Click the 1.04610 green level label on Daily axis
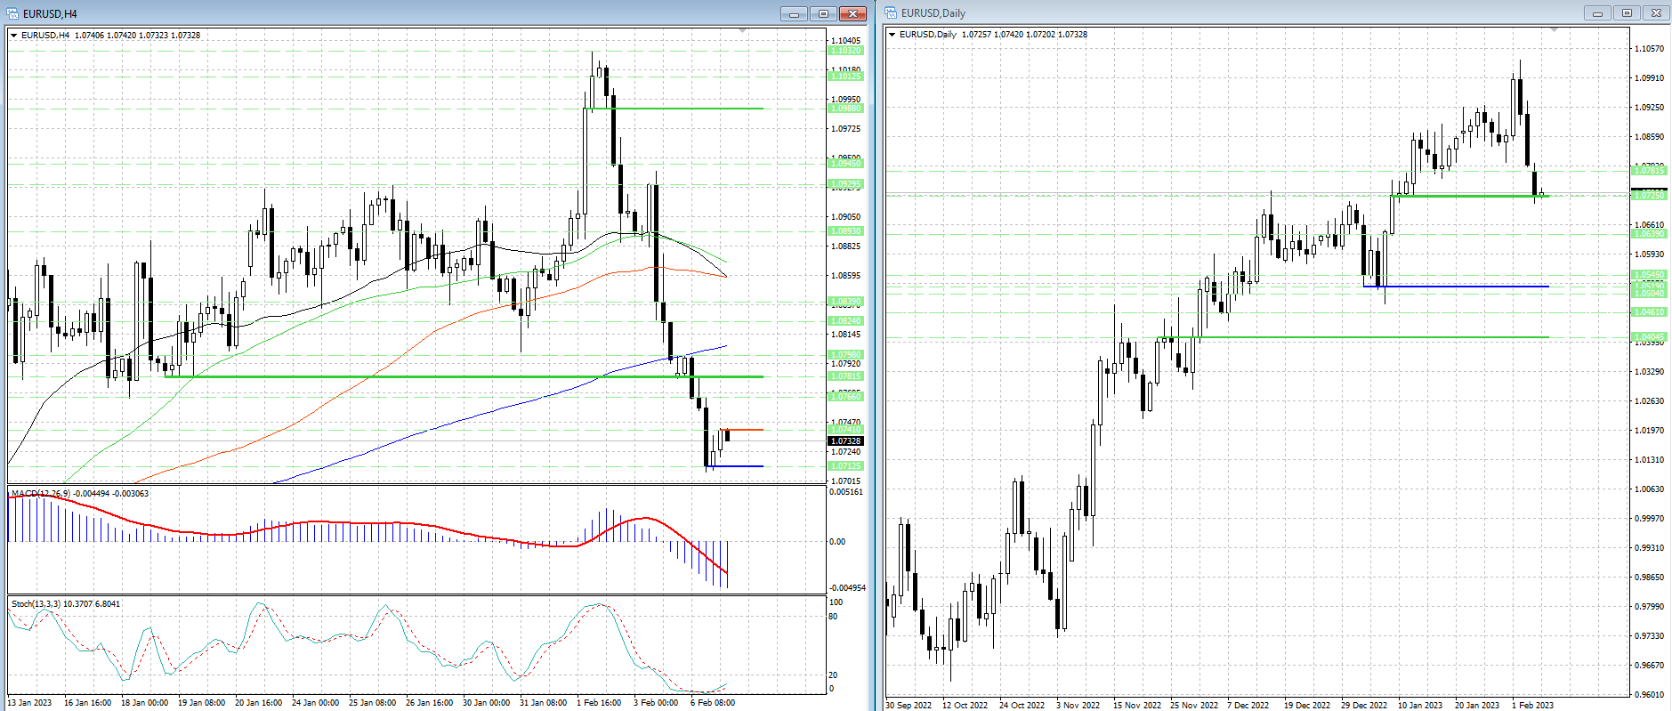Viewport: 1672px width, 711px height. click(1649, 312)
